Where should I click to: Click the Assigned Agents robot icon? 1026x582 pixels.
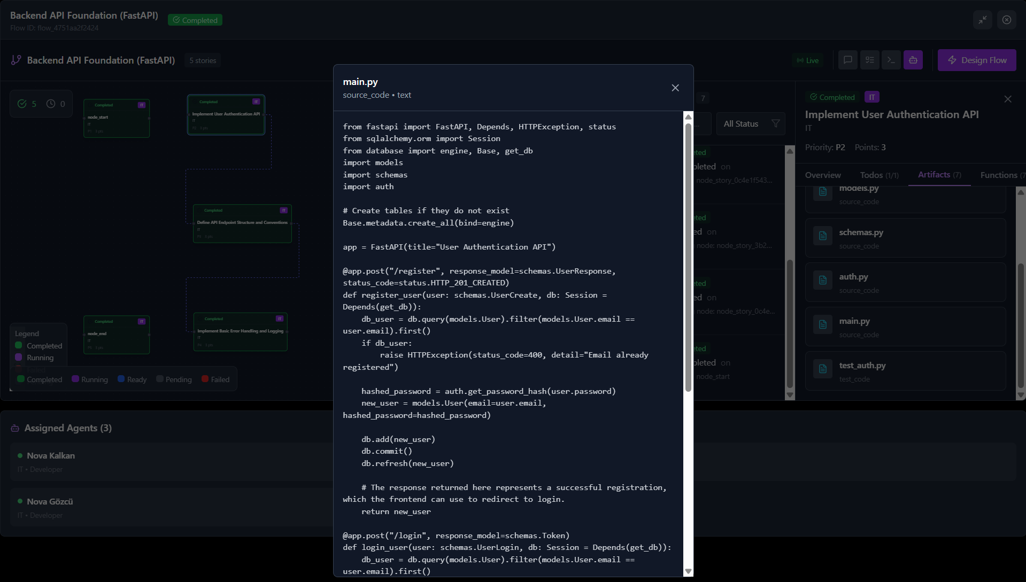pyautogui.click(x=15, y=428)
